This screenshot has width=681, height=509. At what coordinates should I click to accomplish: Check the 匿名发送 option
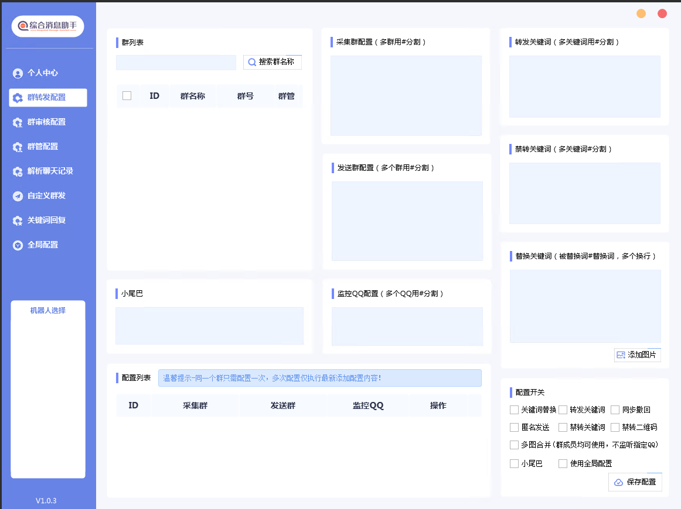(514, 427)
